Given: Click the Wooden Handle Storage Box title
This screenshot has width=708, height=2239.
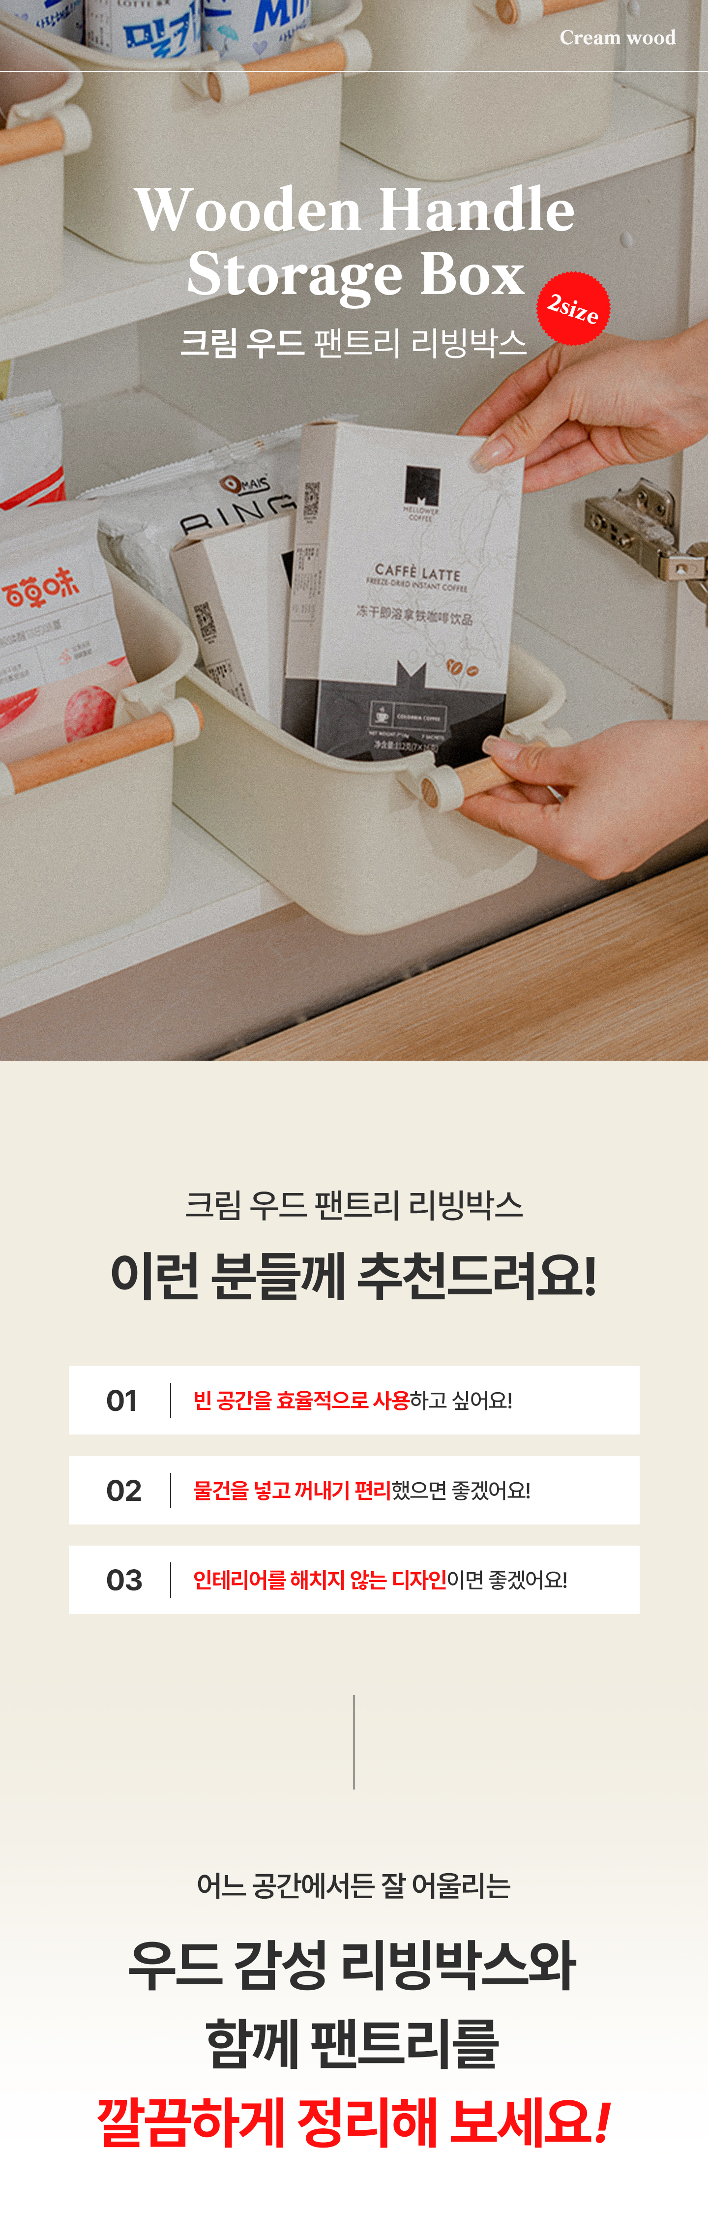Looking at the screenshot, I should 354,241.
